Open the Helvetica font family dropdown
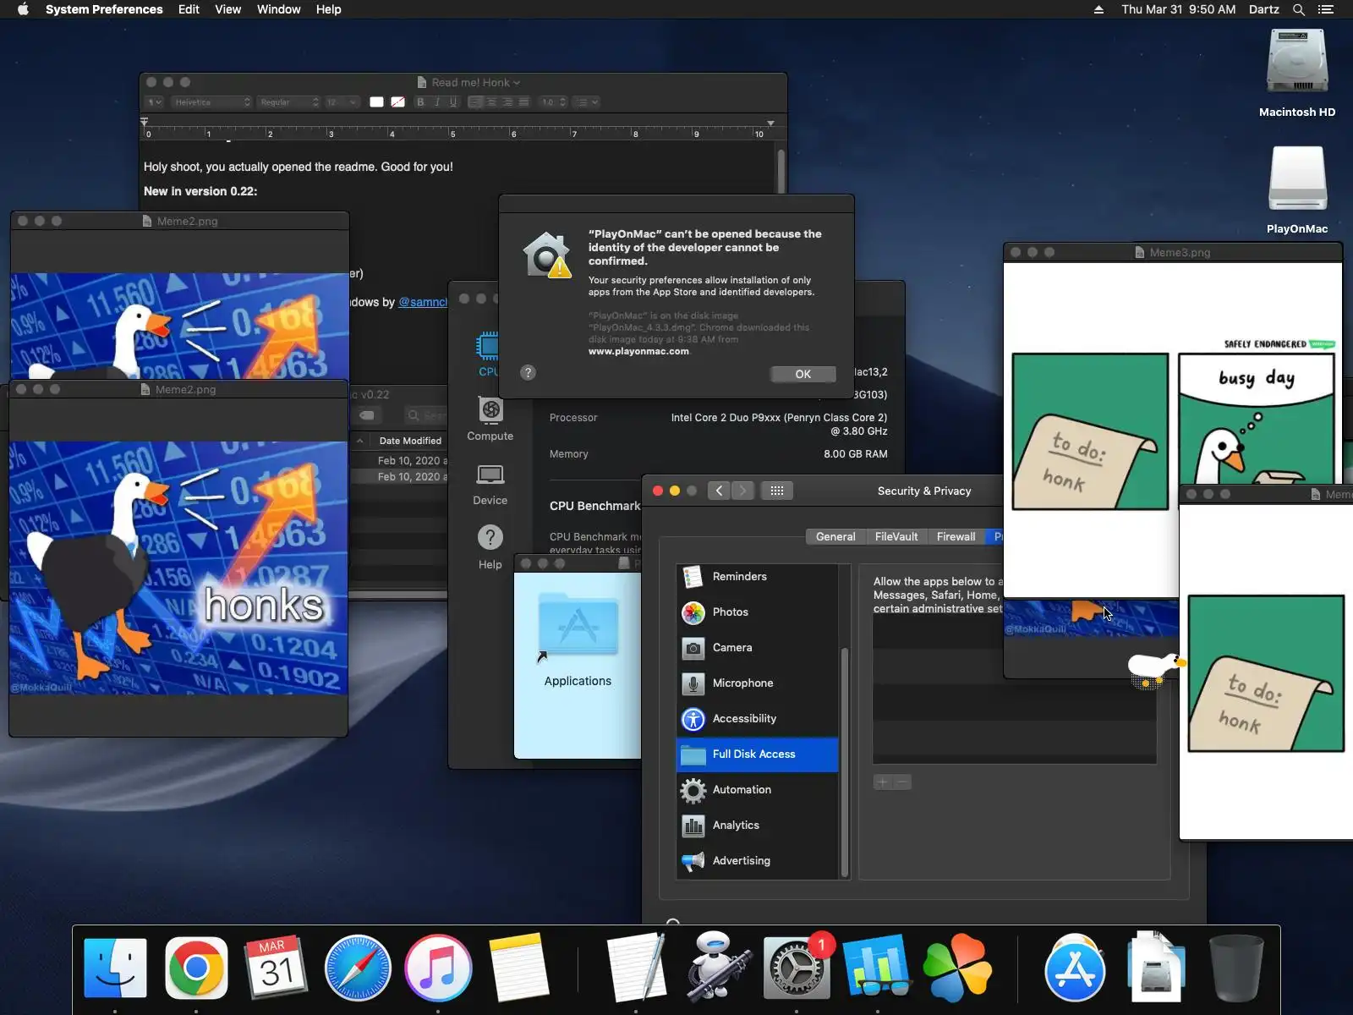The height and width of the screenshot is (1015, 1353). pos(212,102)
